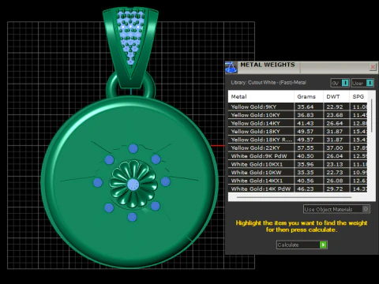Screen dimensions: 379x284
Task: Click the 41.43 grams value
Action: click(x=306, y=123)
